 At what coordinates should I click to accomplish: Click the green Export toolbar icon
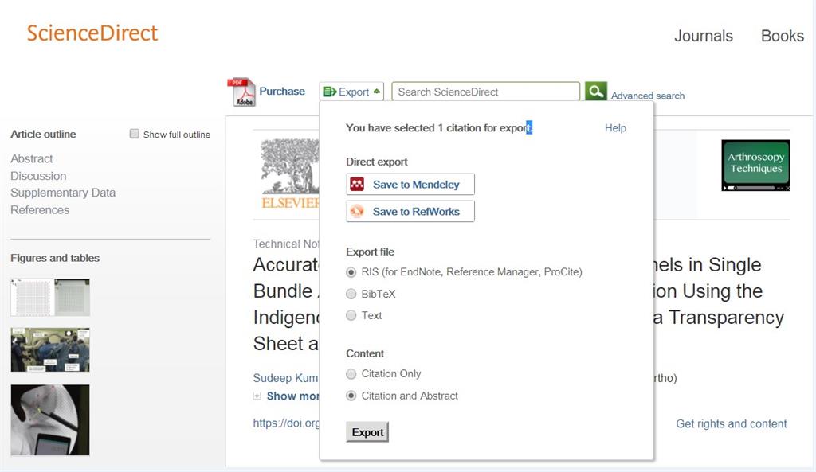coord(330,91)
